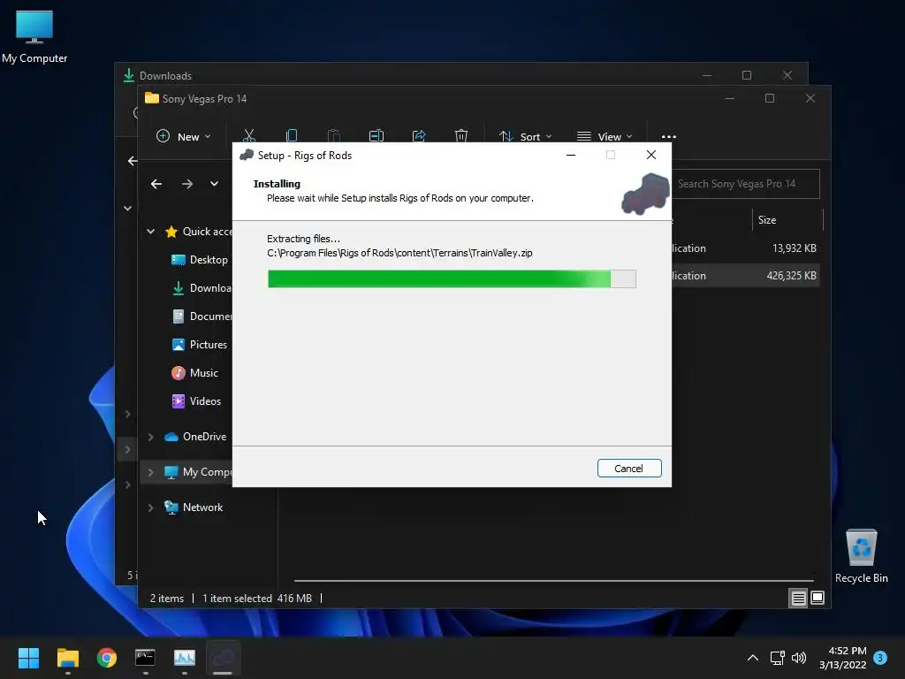The image size is (905, 679).
Task: Click the Size column header
Action: (x=787, y=220)
